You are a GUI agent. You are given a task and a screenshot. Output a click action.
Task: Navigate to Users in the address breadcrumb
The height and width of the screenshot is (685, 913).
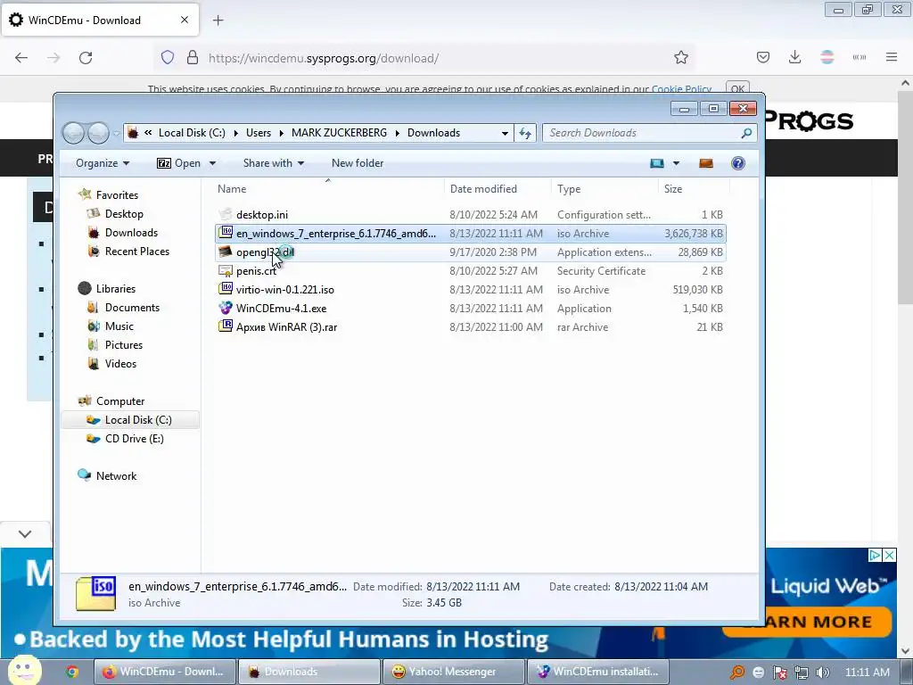coord(259,133)
